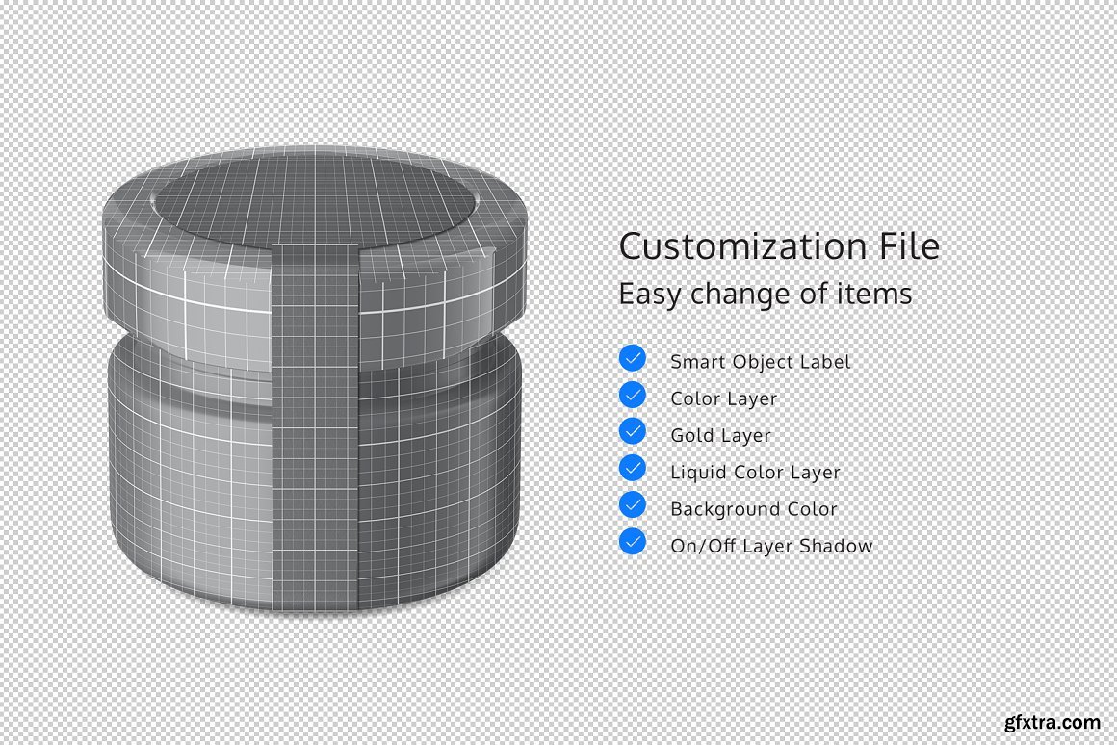Viewport: 1117px width, 745px height.
Task: Toggle the Liquid Color Layer check icon
Action: [633, 468]
